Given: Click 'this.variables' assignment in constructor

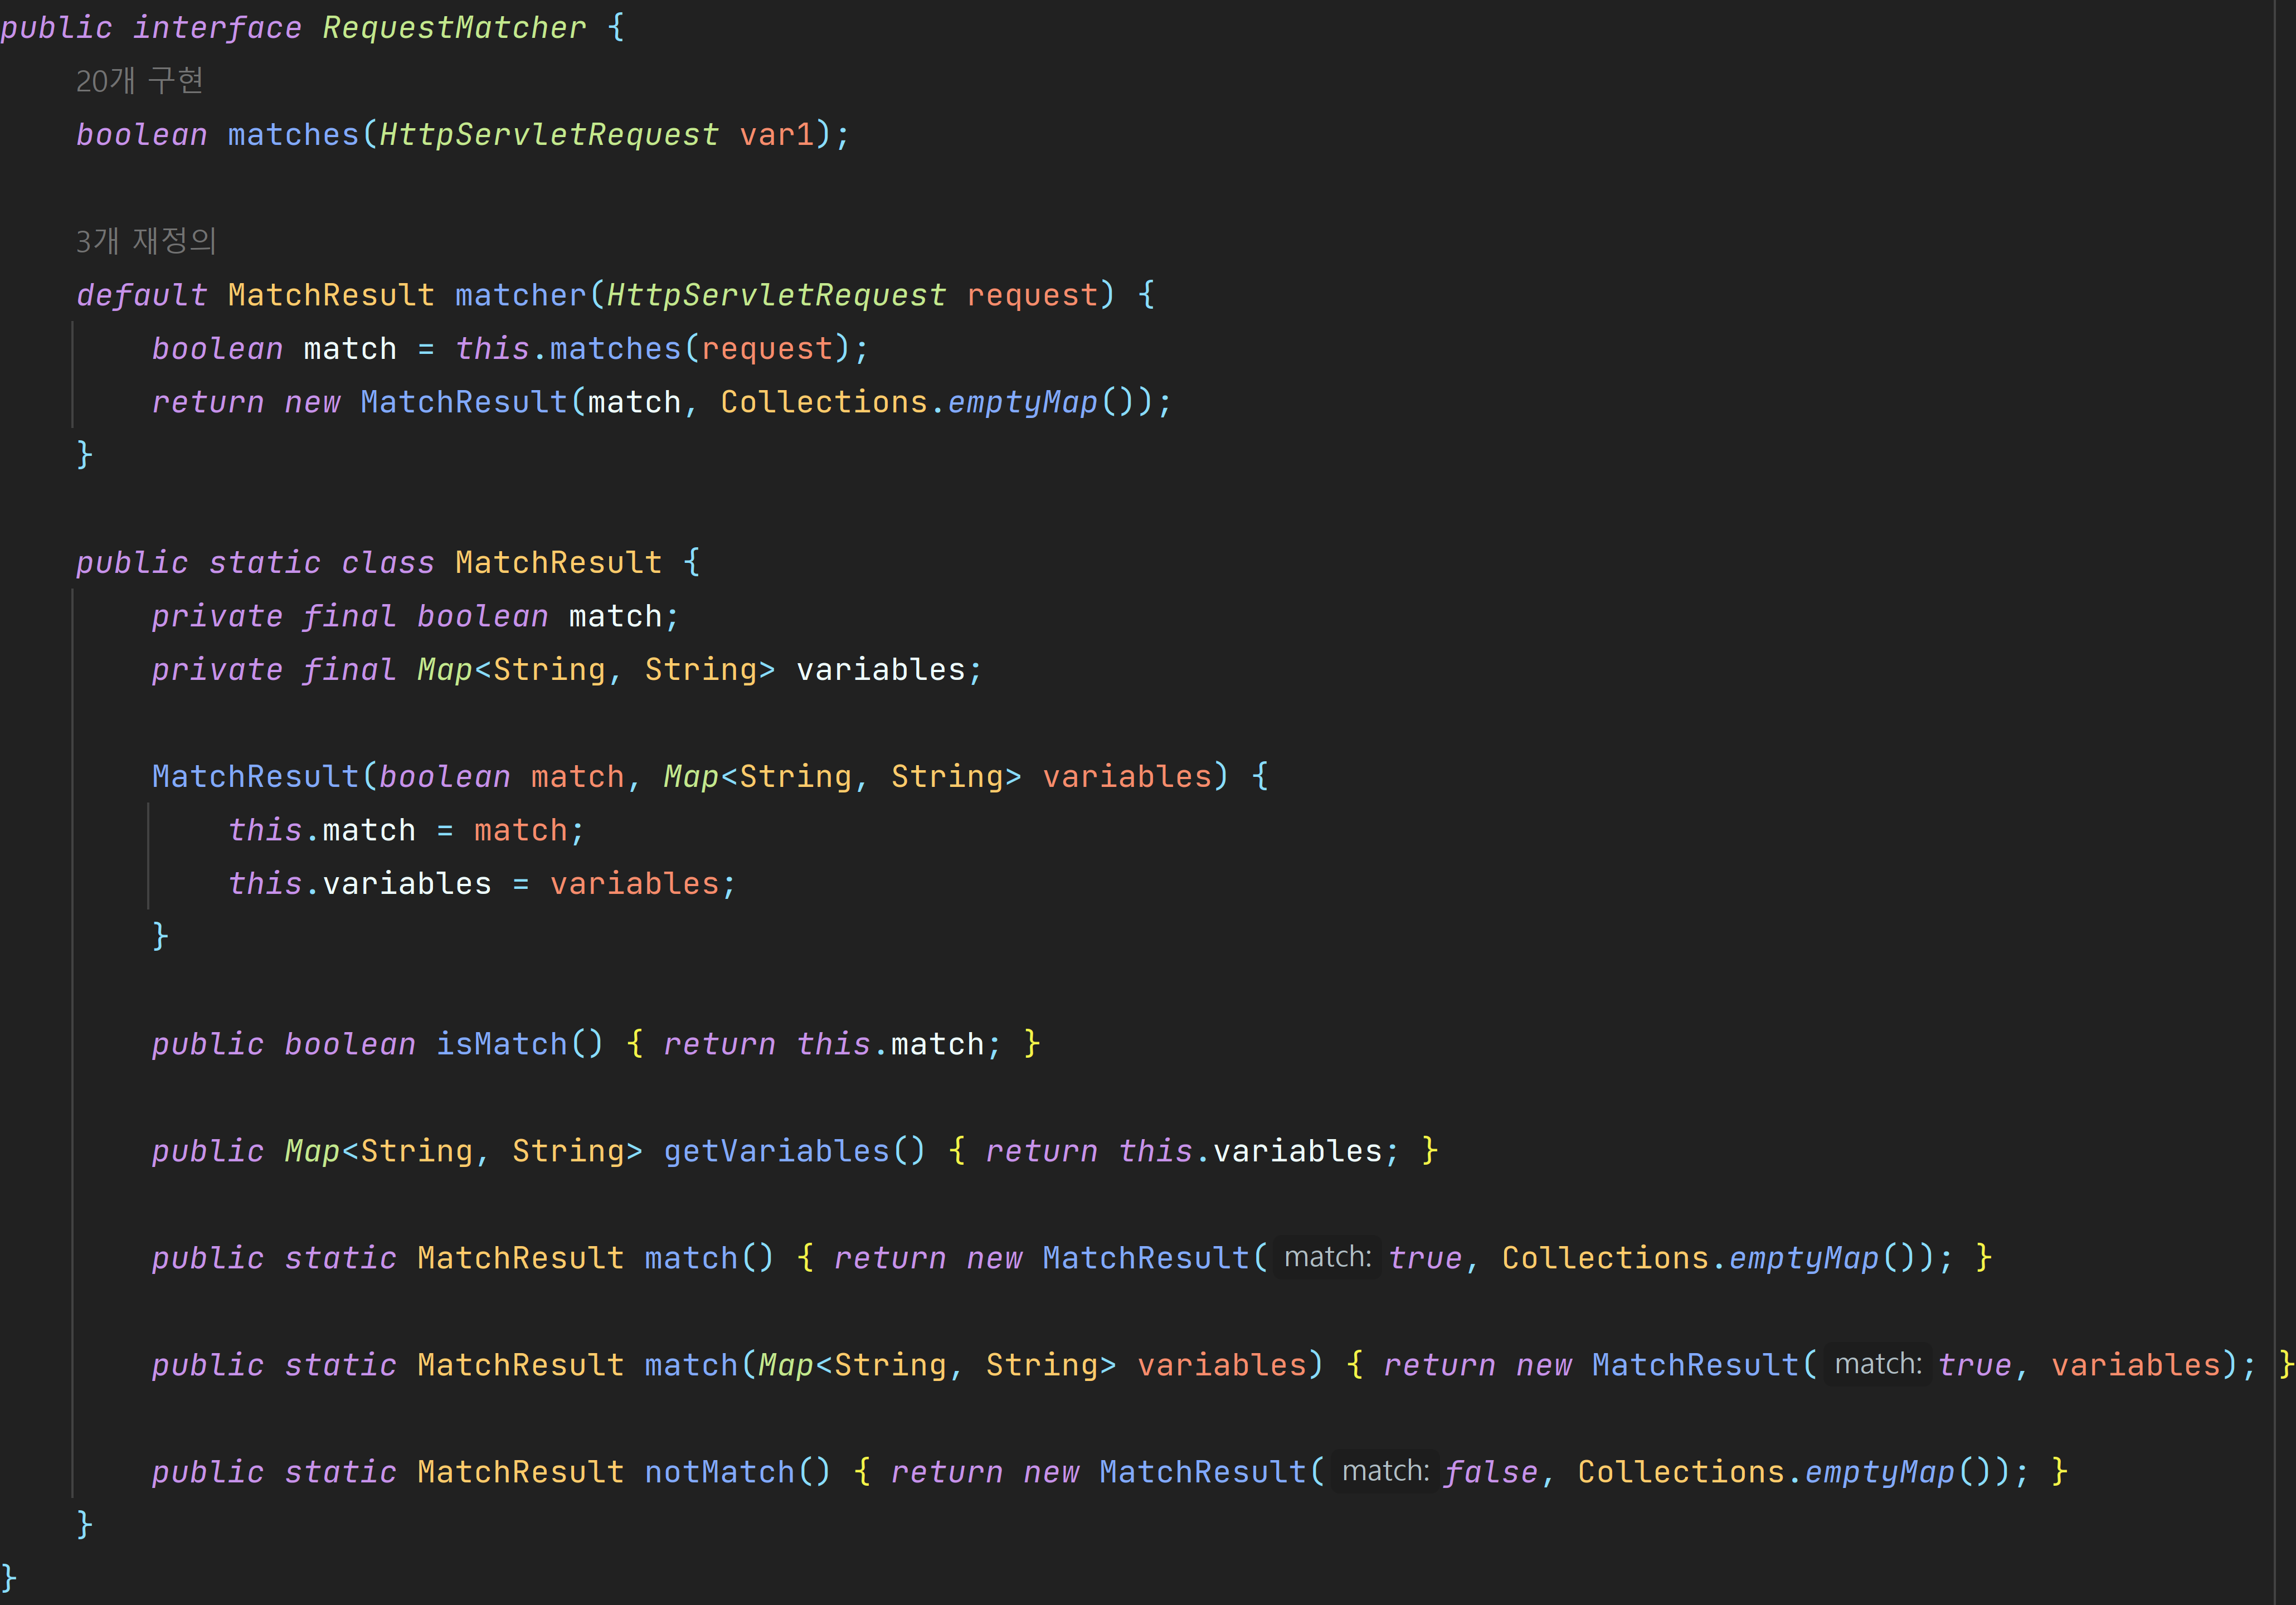Looking at the screenshot, I should 360,884.
